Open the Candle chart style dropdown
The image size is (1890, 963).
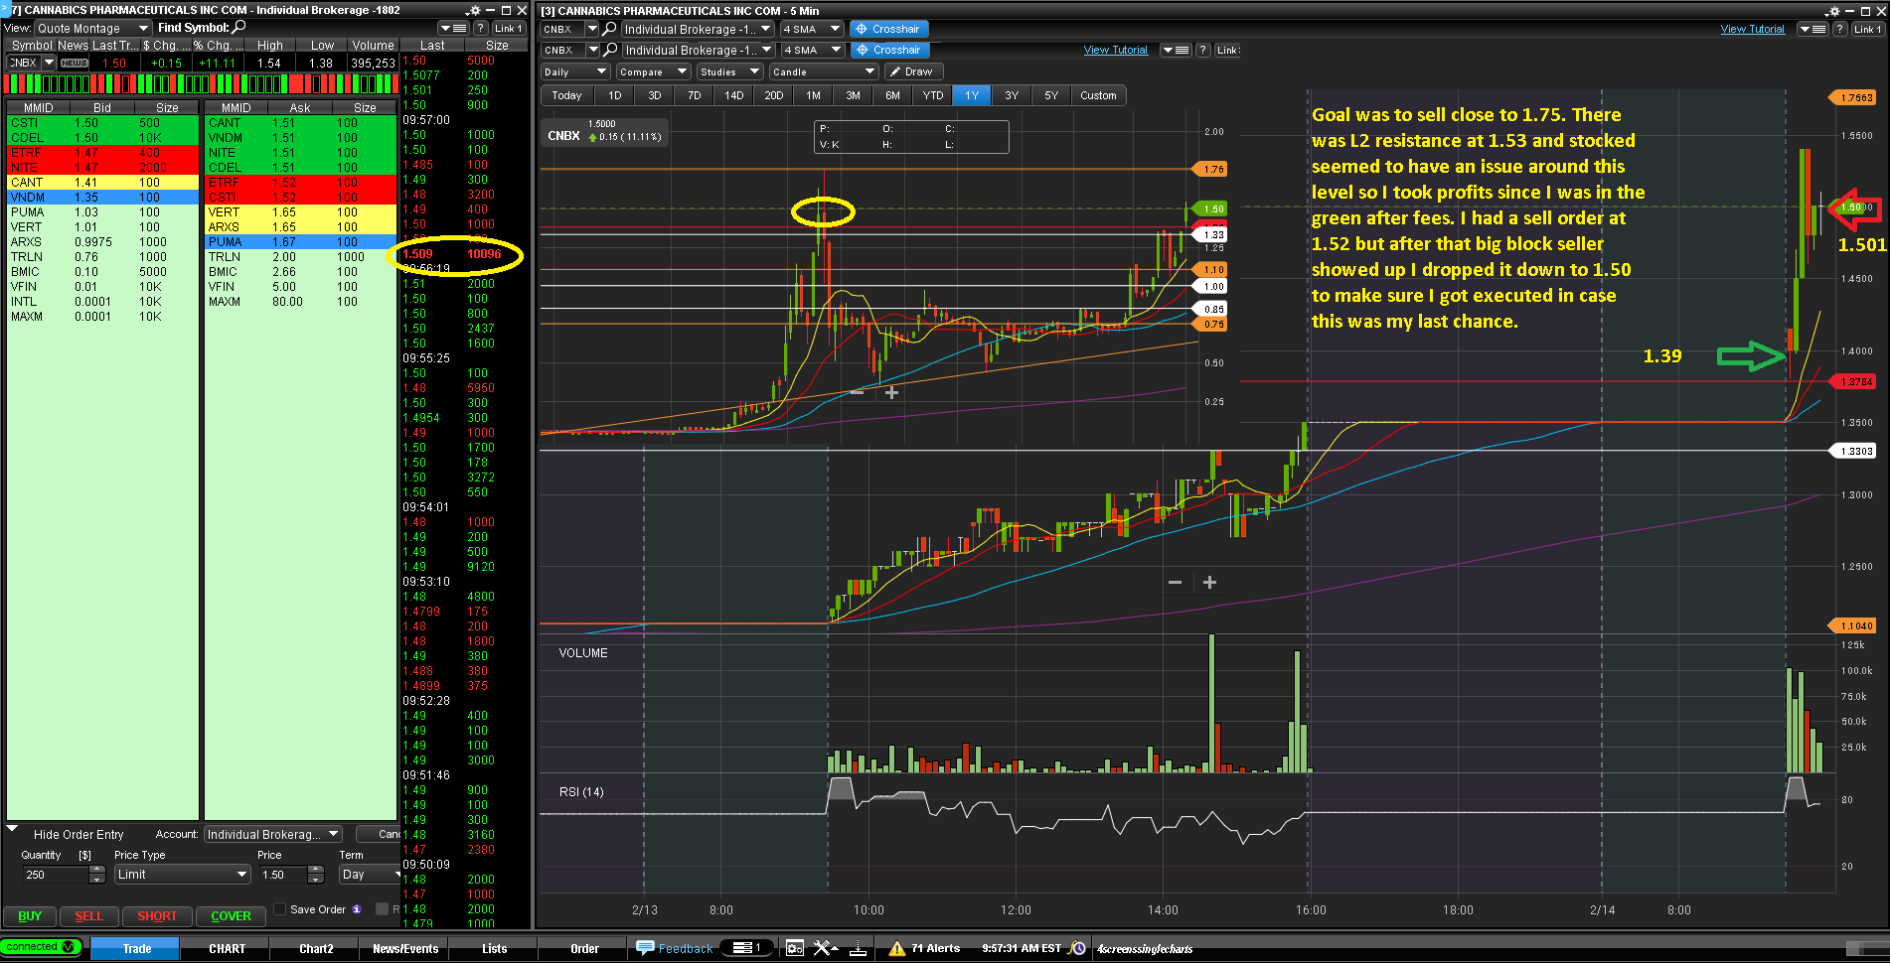824,71
